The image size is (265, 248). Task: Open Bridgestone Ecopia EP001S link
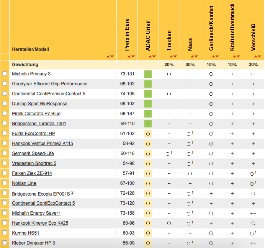(41, 194)
